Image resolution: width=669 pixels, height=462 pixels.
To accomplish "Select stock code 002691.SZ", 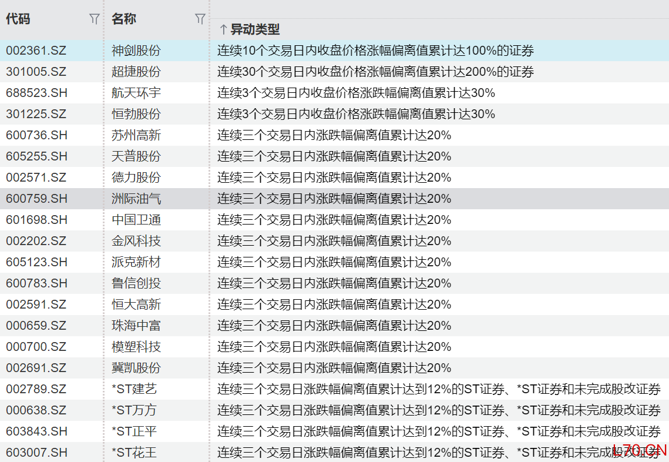I will pyautogui.click(x=36, y=368).
